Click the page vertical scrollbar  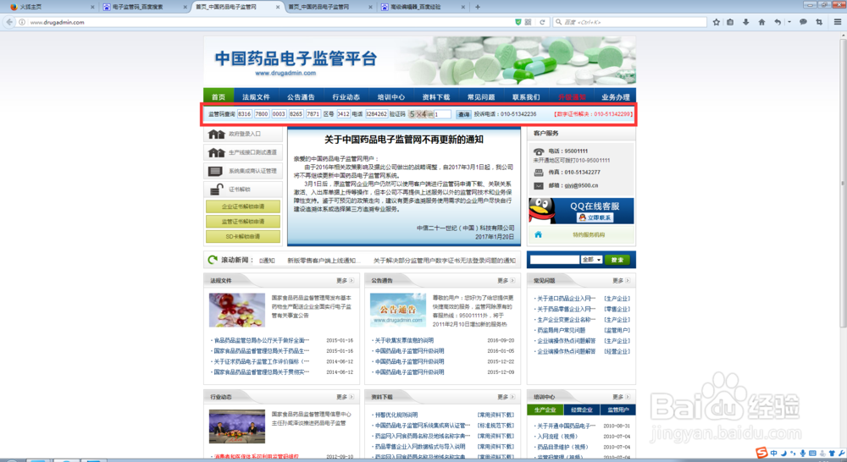(843, 184)
